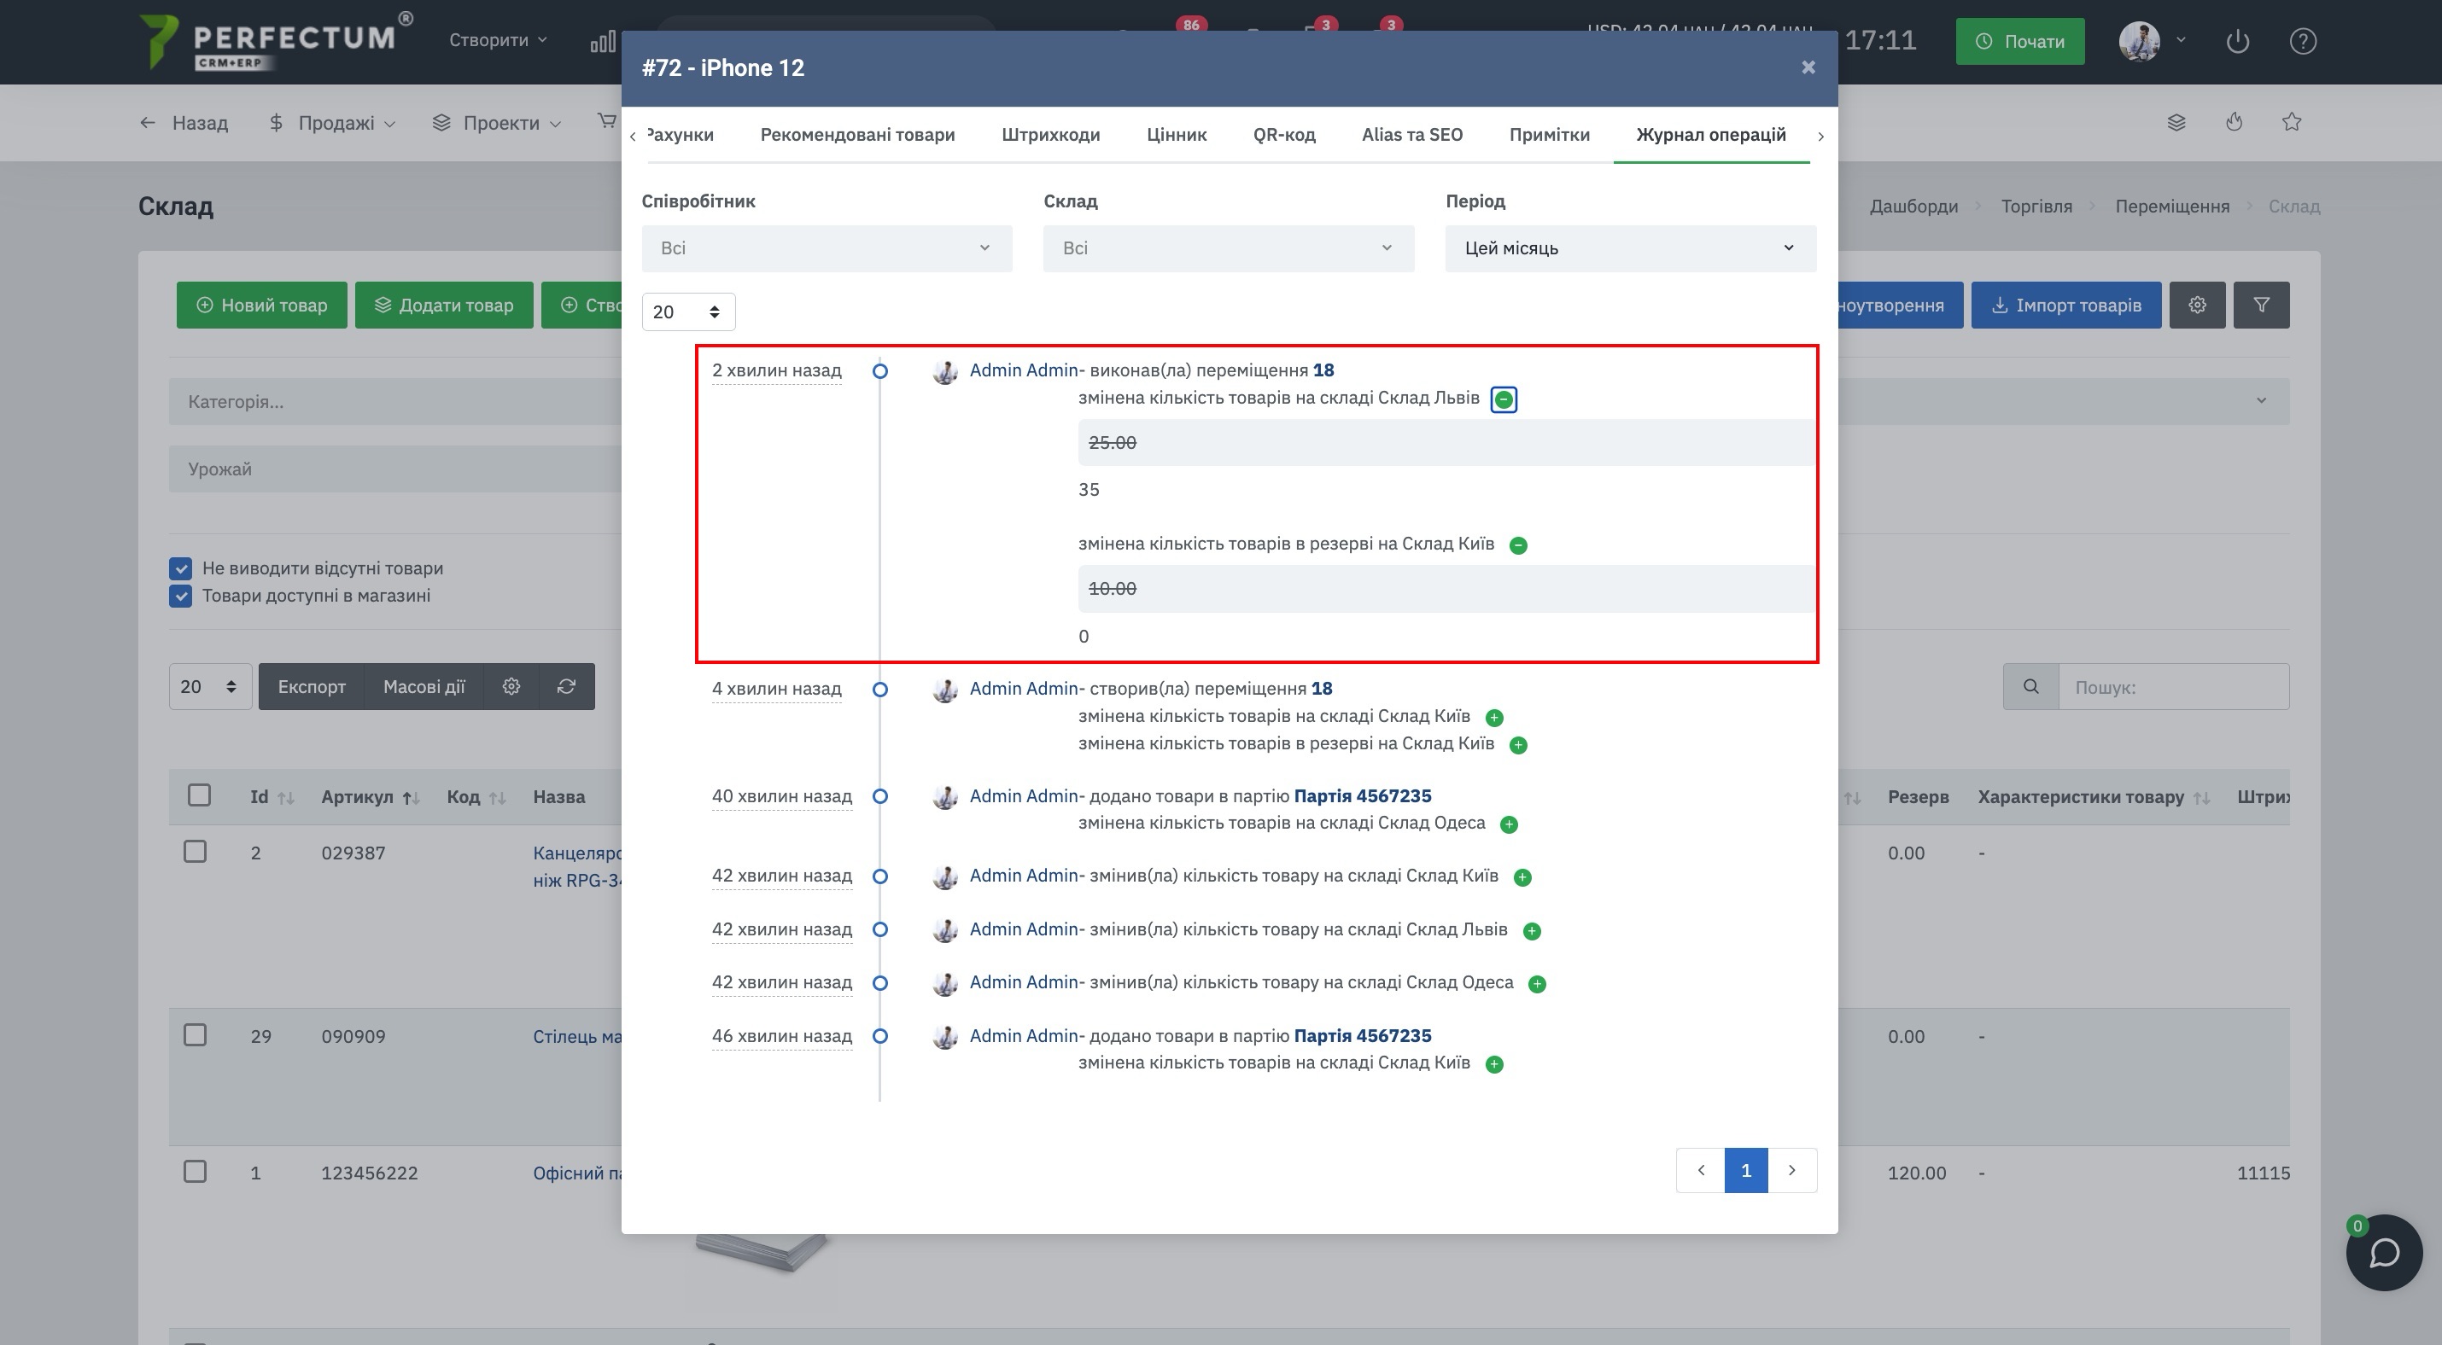This screenshot has height=1345, width=2442.
Task: Click the star favorites icon
Action: (2291, 122)
